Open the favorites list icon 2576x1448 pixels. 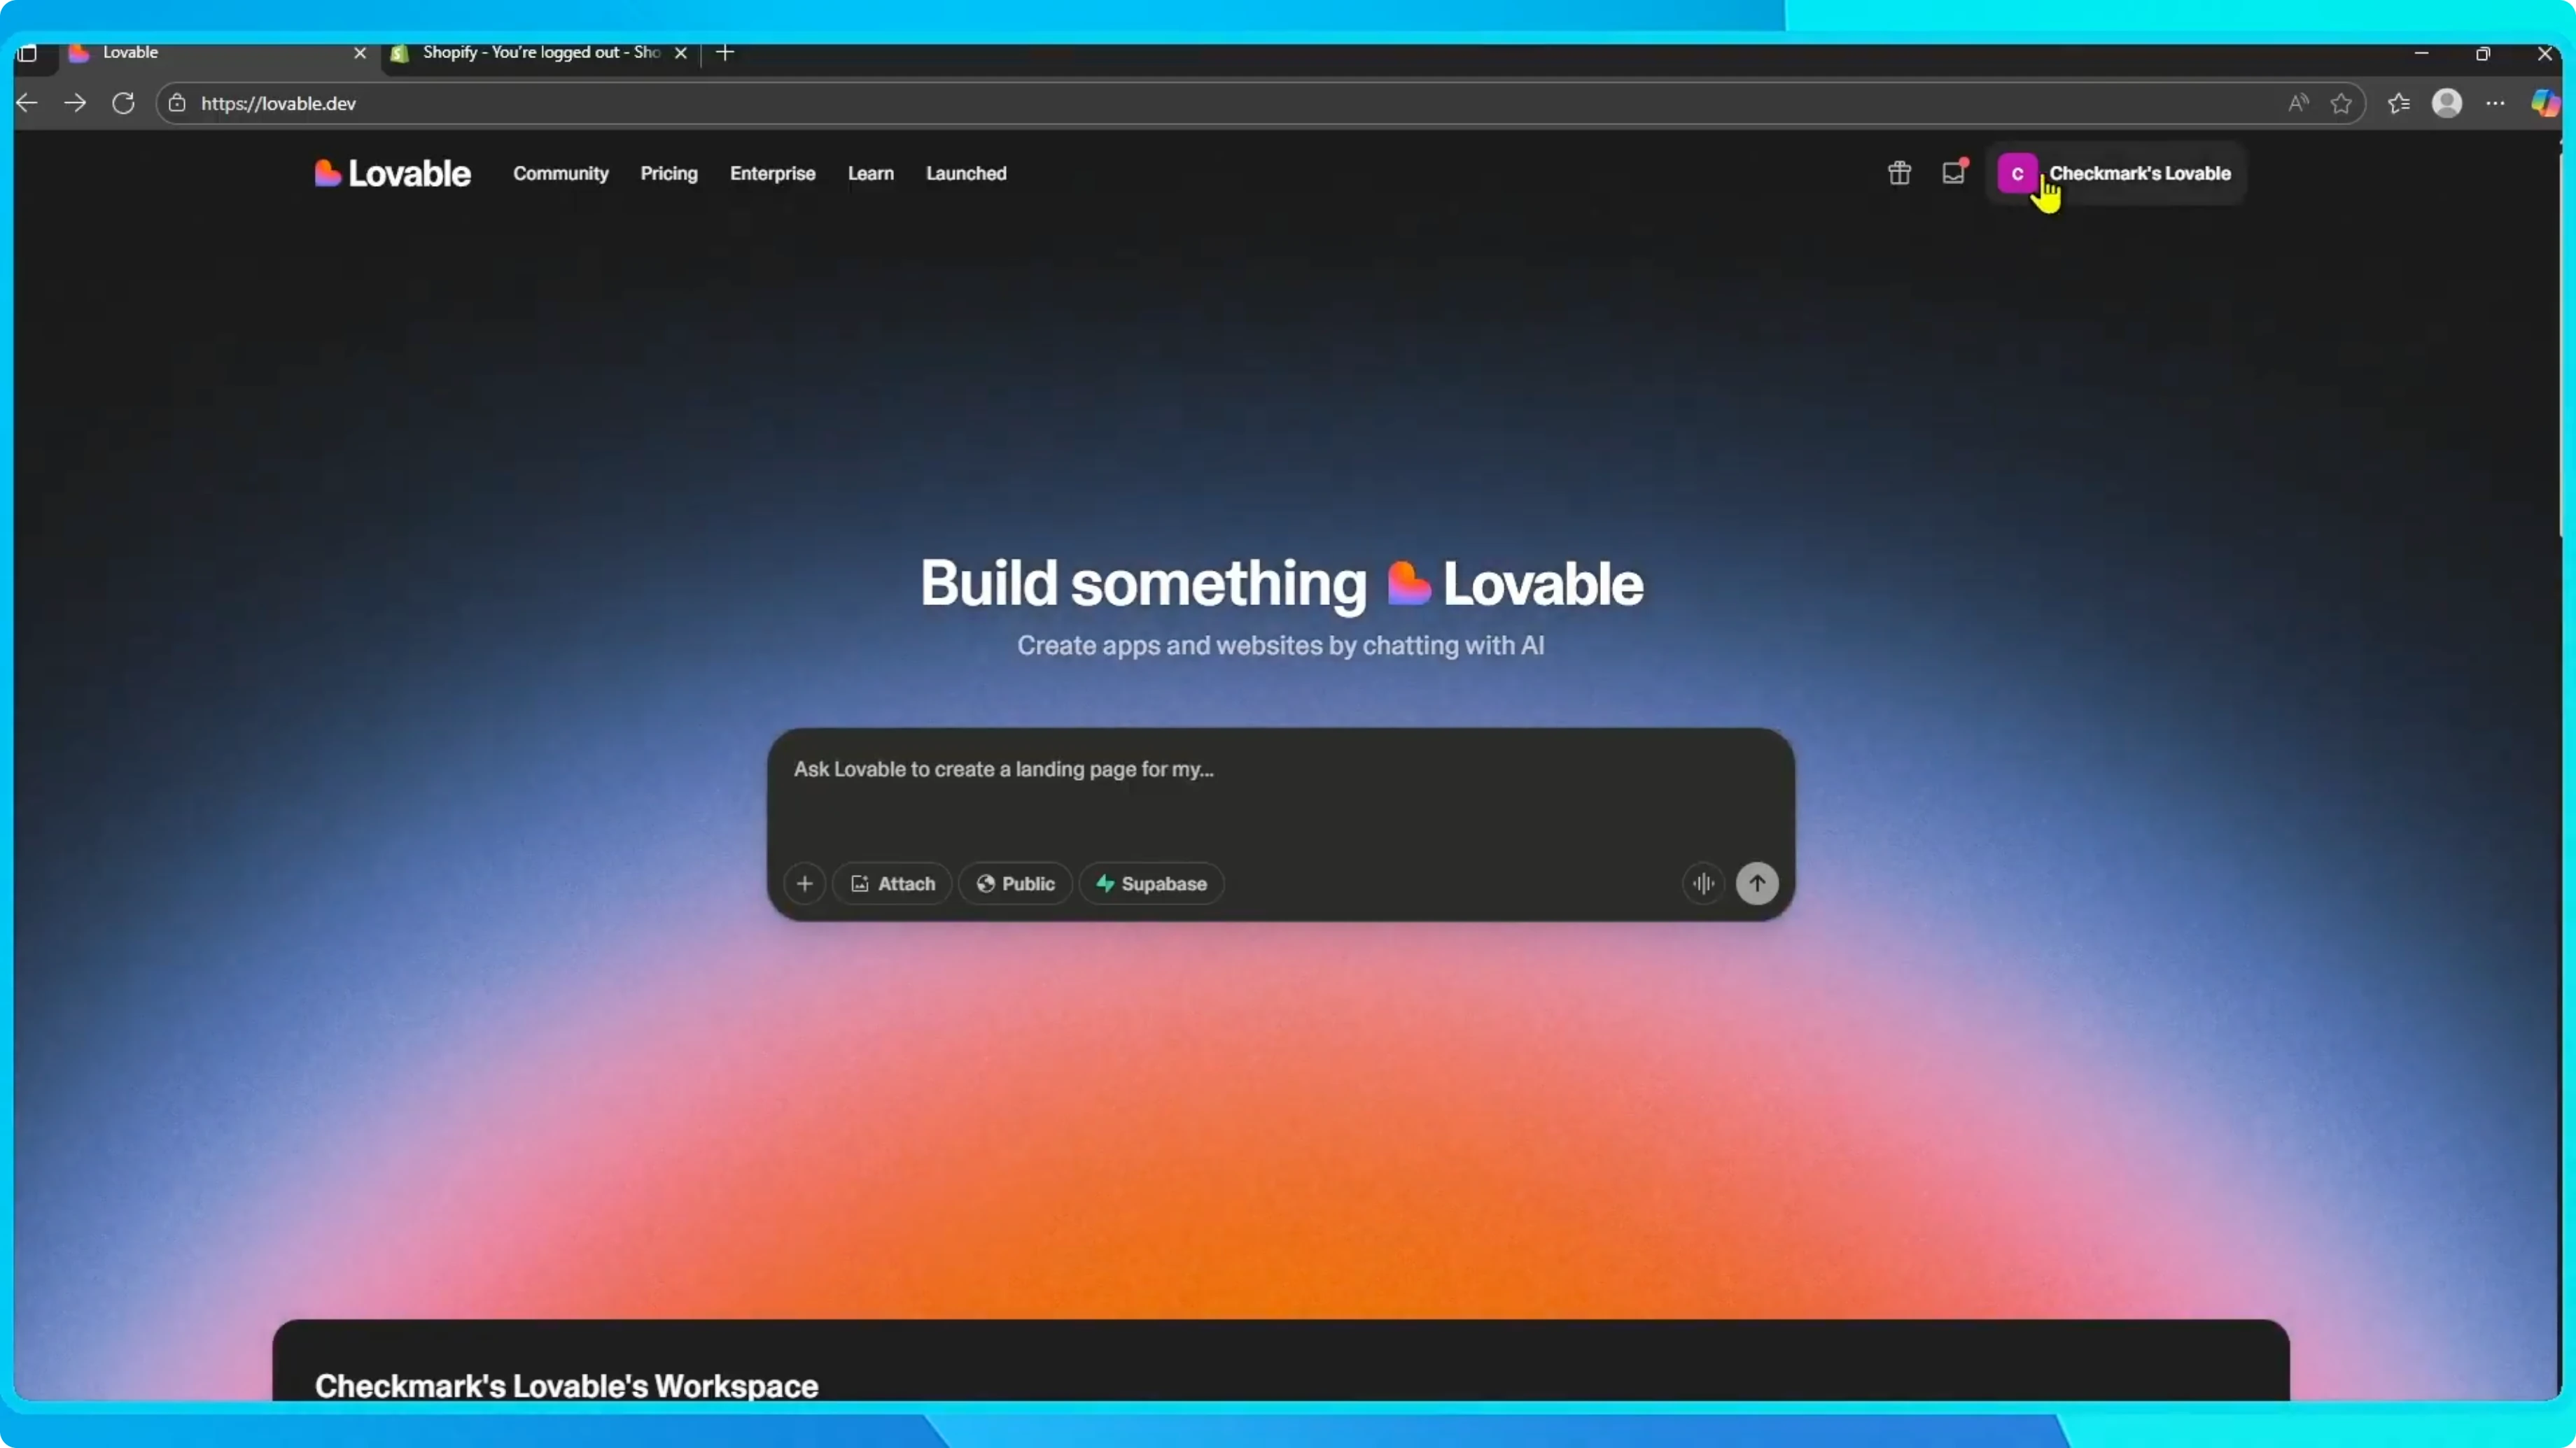click(x=2398, y=103)
